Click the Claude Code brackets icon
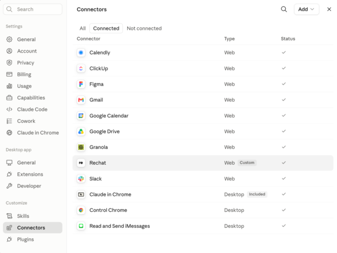Viewport: 337px width, 253px height. point(9,109)
